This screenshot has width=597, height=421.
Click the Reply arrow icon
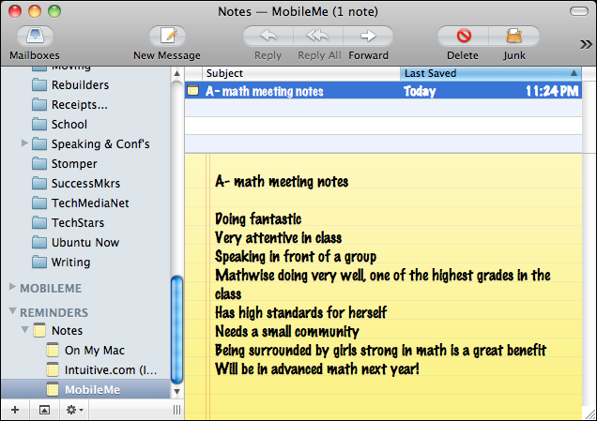pyautogui.click(x=268, y=37)
